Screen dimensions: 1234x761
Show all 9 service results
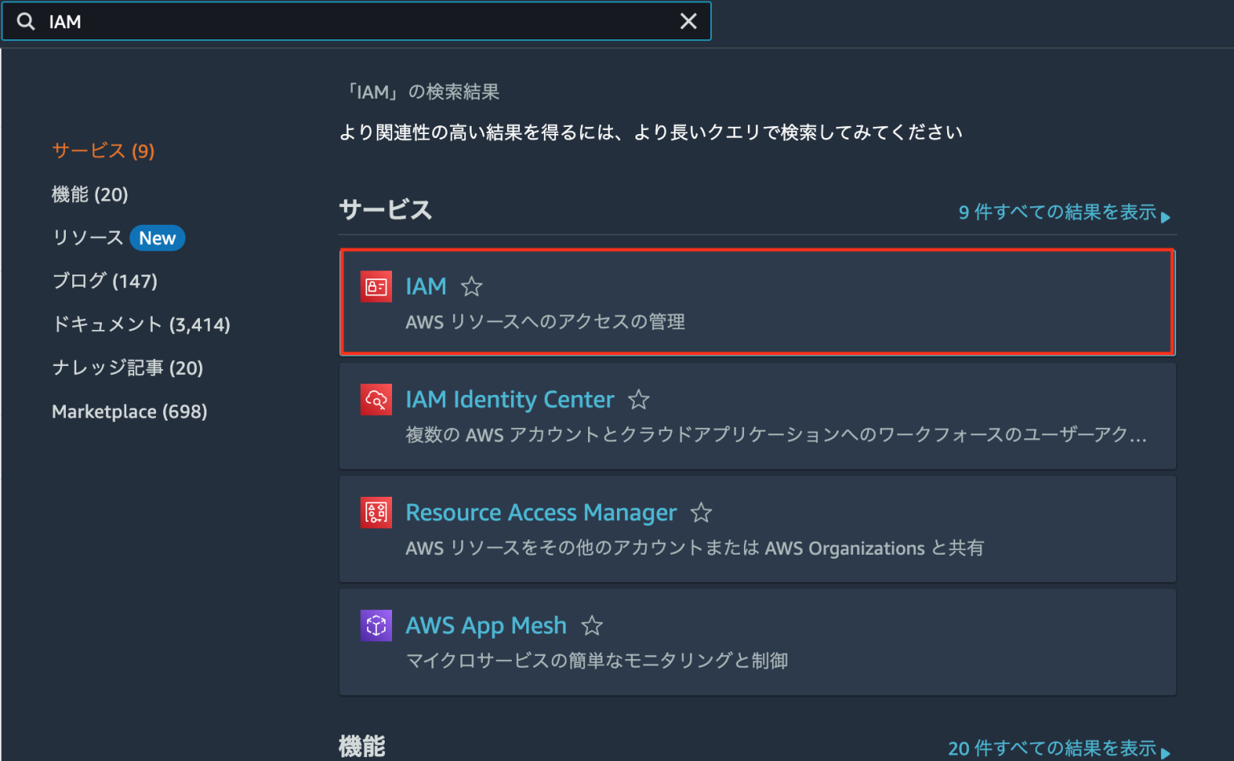tap(1056, 213)
